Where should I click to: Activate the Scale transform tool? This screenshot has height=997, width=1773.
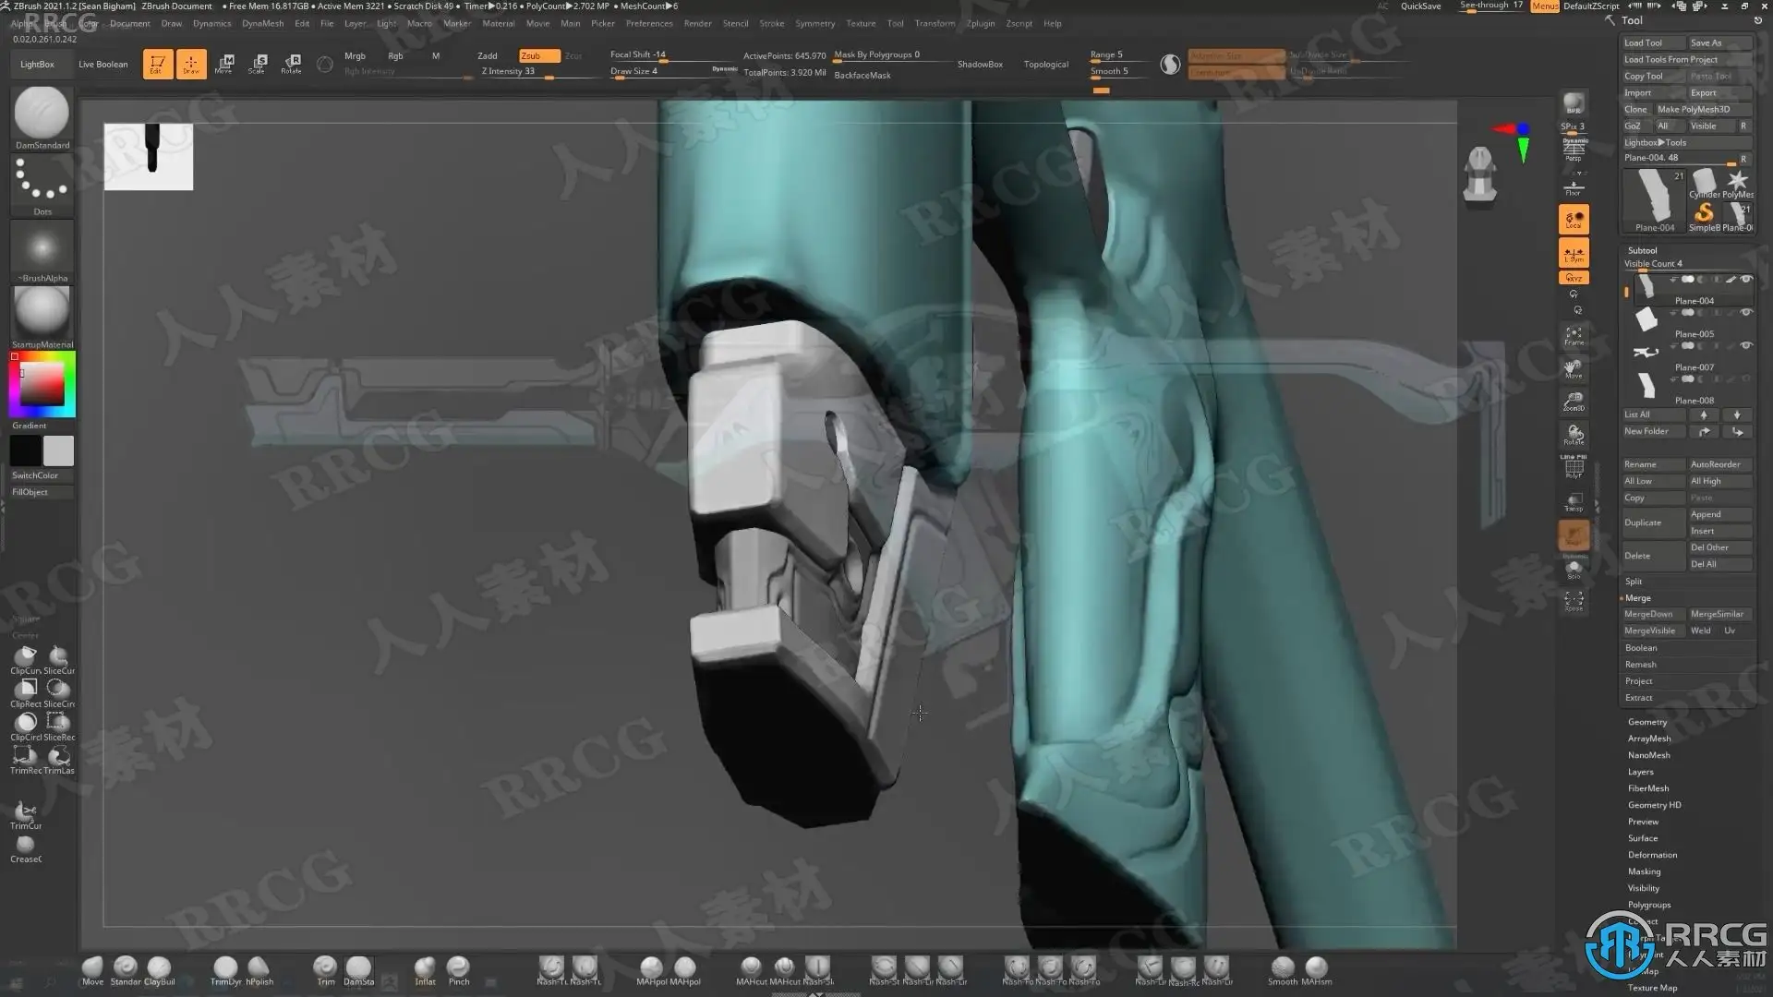coord(258,63)
